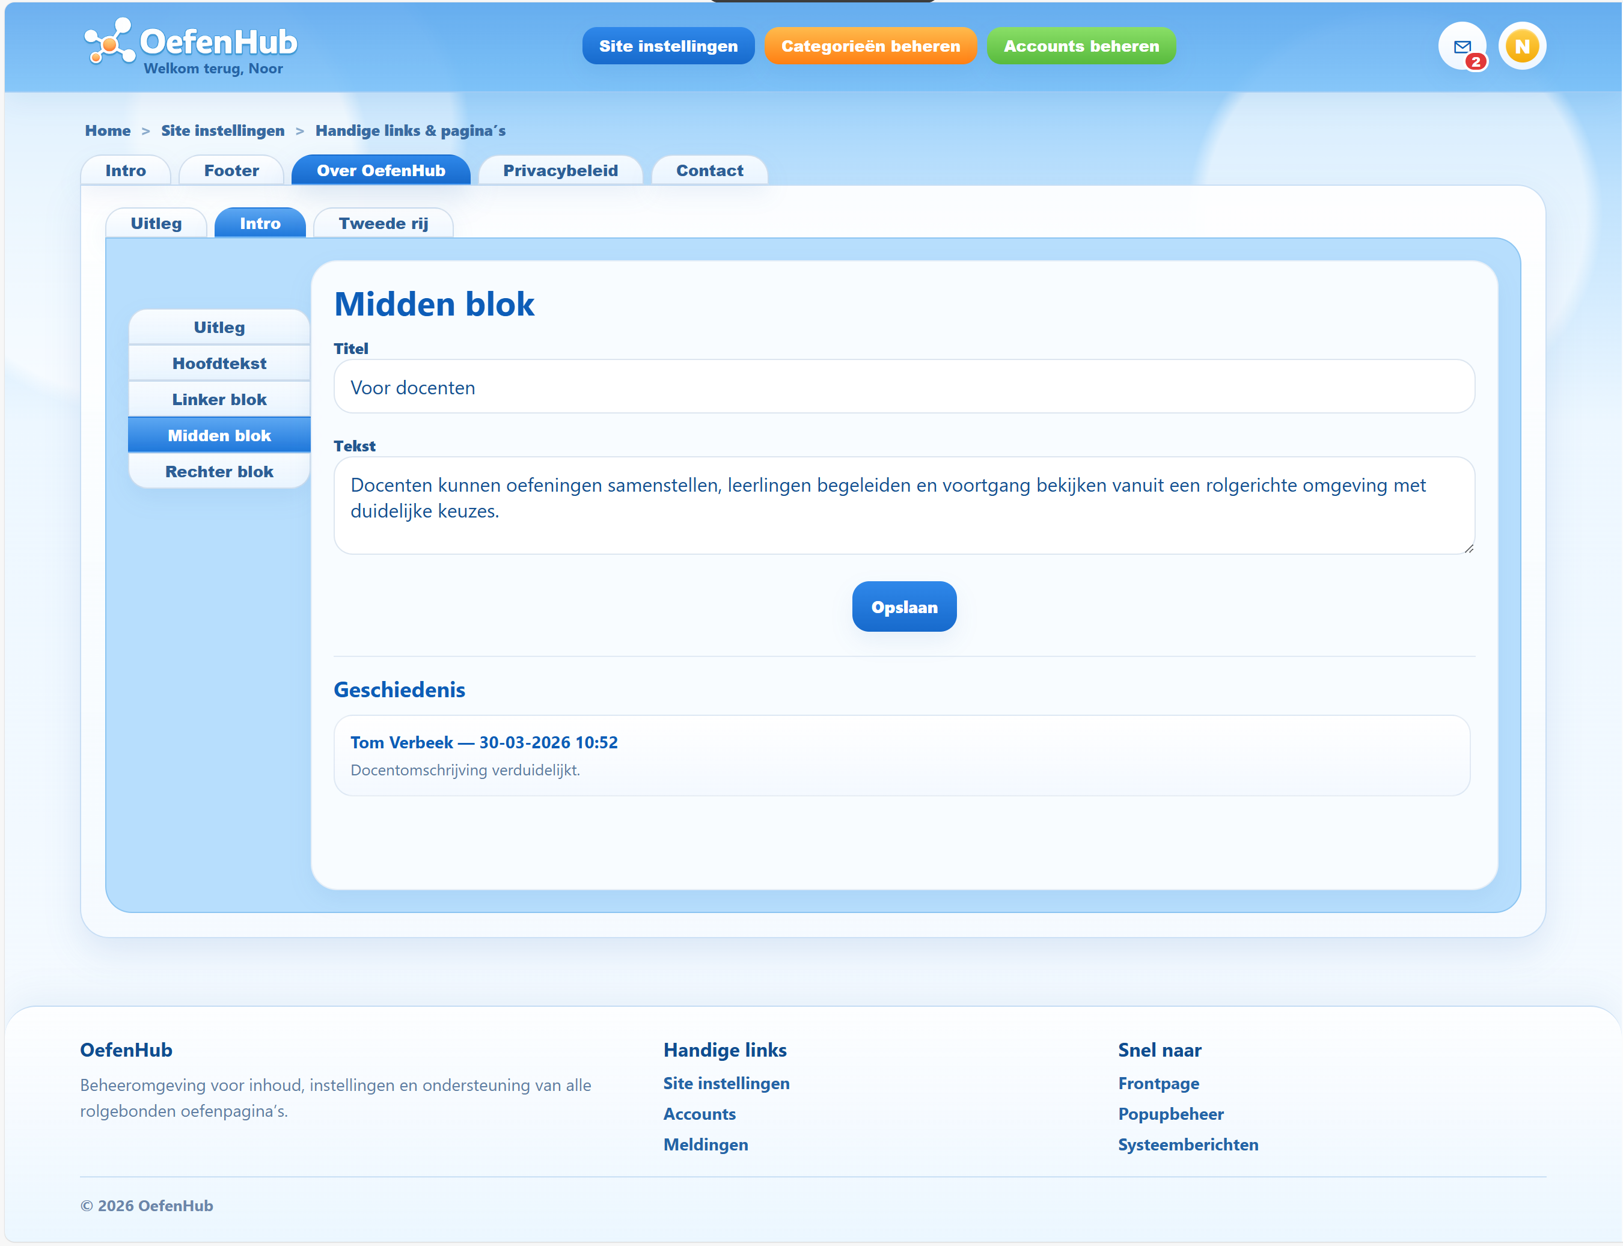Select the Intro sub-tab
Viewport: 1623px width, 1246px height.
coord(260,223)
